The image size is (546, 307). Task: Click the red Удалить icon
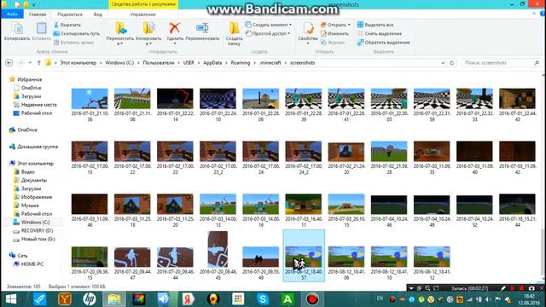pos(174,28)
